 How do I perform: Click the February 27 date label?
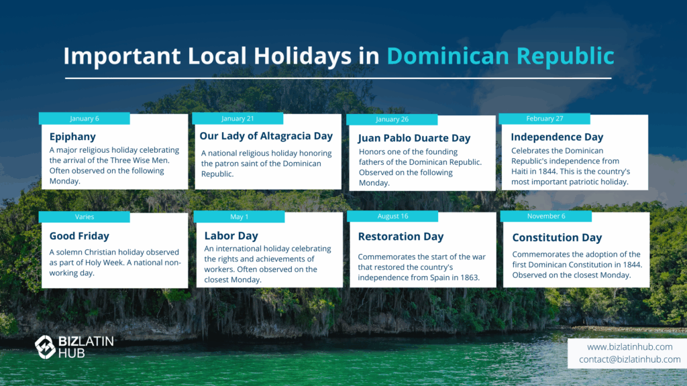(x=544, y=119)
